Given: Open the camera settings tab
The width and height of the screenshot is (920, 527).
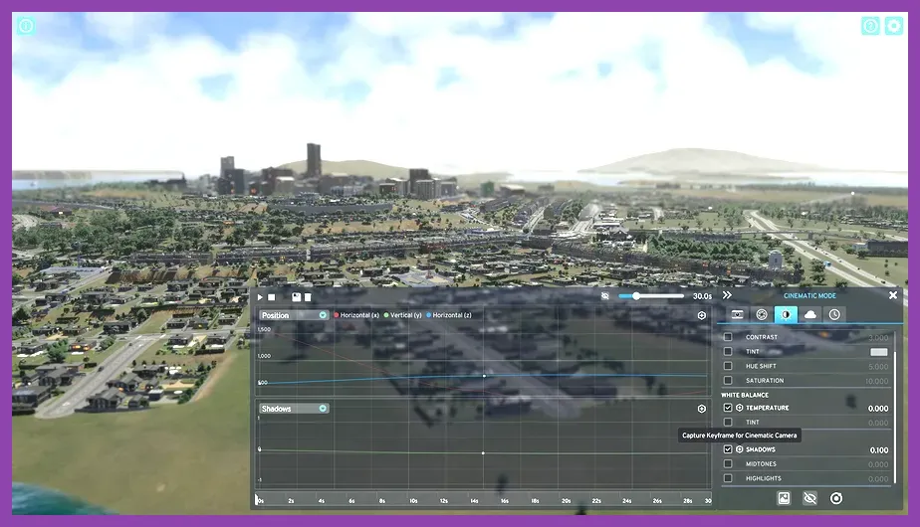Looking at the screenshot, I should [737, 315].
